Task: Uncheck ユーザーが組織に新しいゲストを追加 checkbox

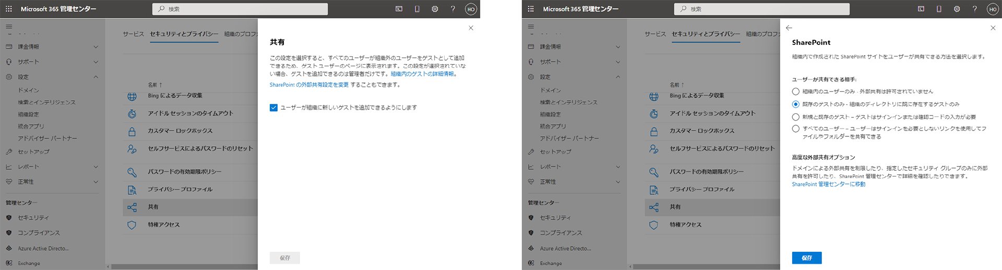Action: pos(273,108)
